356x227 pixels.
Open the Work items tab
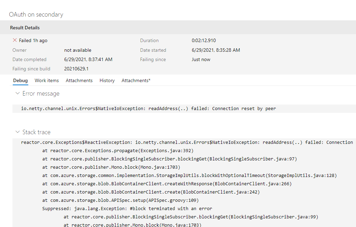tap(47, 81)
